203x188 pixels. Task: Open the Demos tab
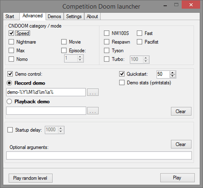click(54, 16)
